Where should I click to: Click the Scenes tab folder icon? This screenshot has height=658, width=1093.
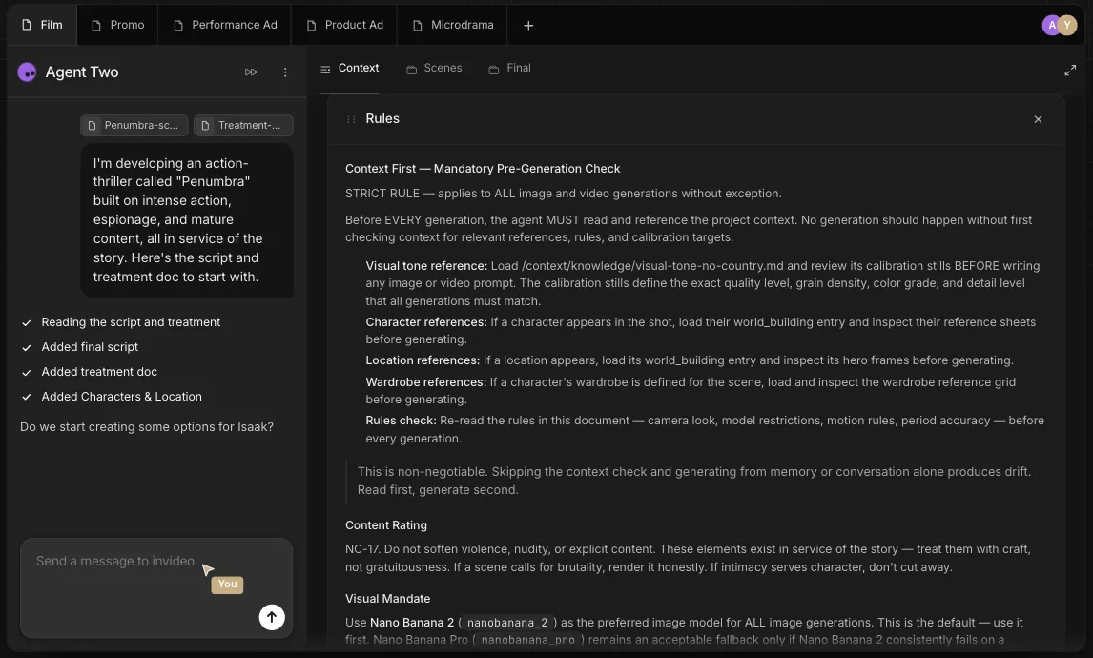pyautogui.click(x=411, y=69)
